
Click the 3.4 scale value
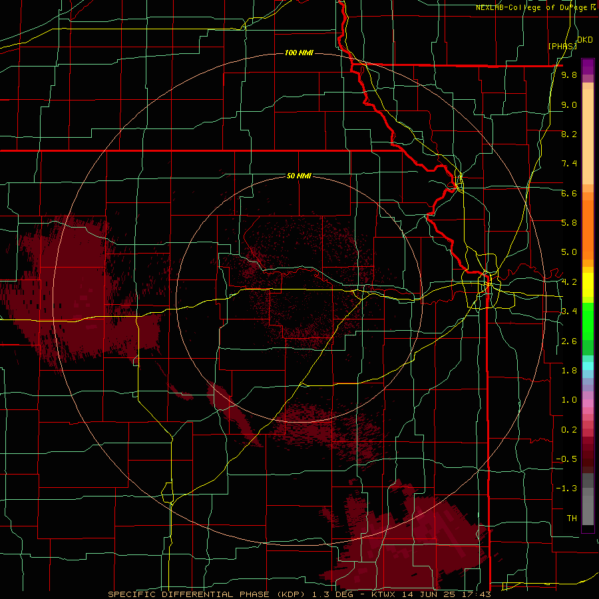[569, 311]
